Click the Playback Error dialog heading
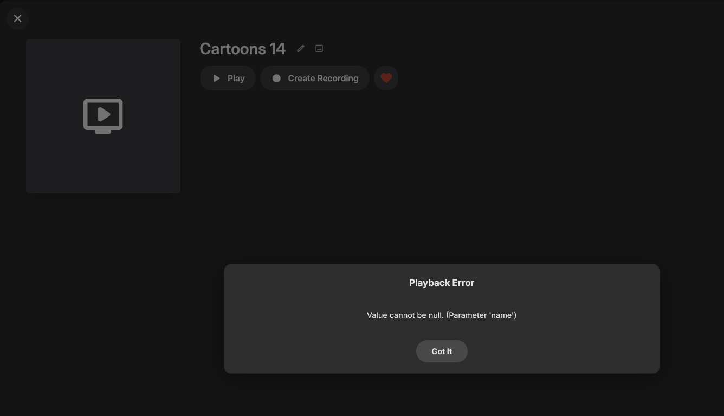This screenshot has width=724, height=416. [x=442, y=283]
